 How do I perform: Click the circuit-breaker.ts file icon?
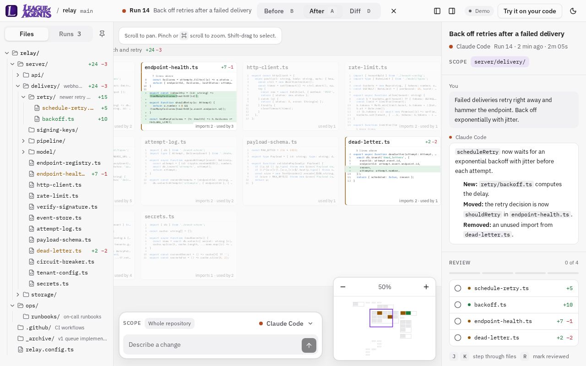[32, 262]
